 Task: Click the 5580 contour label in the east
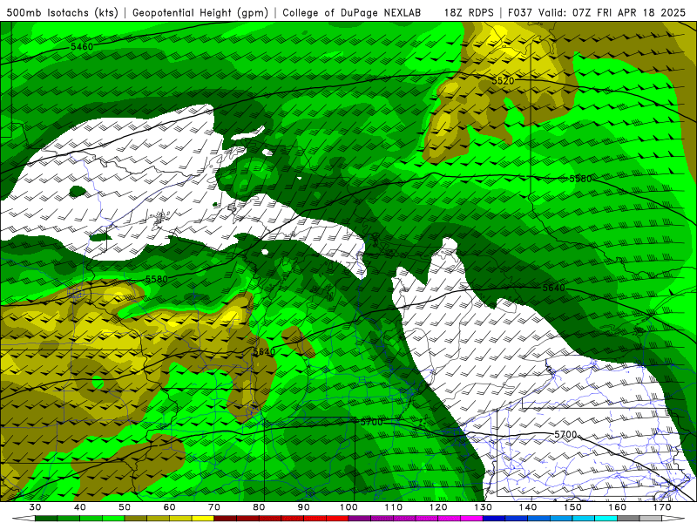click(580, 179)
